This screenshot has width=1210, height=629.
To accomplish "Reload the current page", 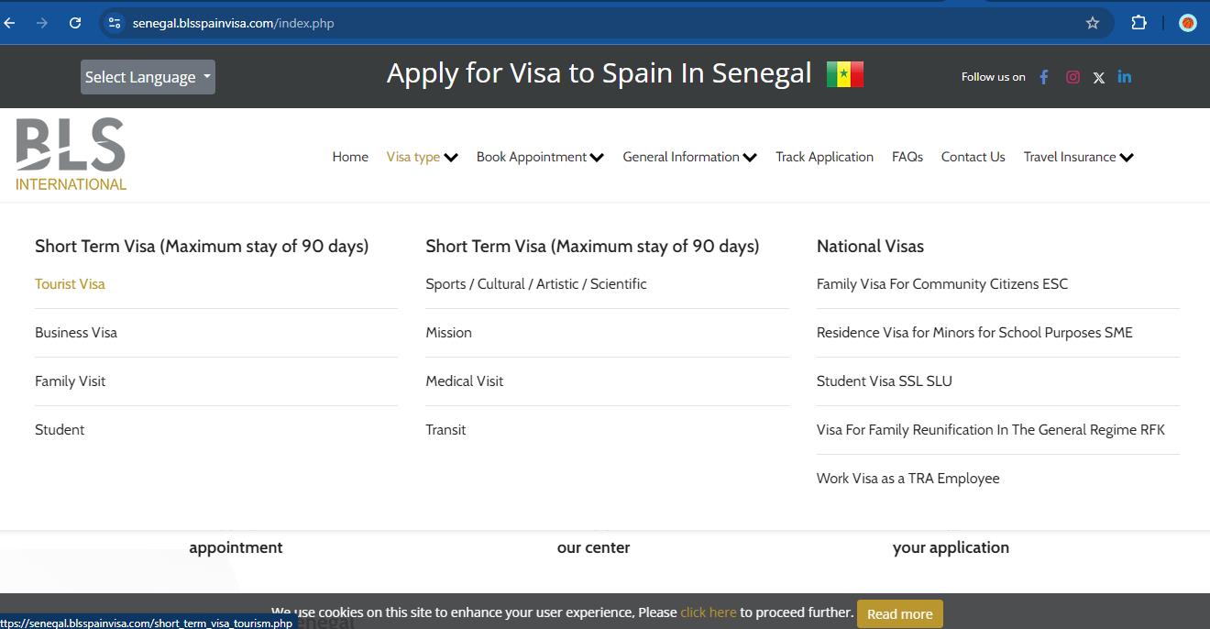I will (x=76, y=23).
